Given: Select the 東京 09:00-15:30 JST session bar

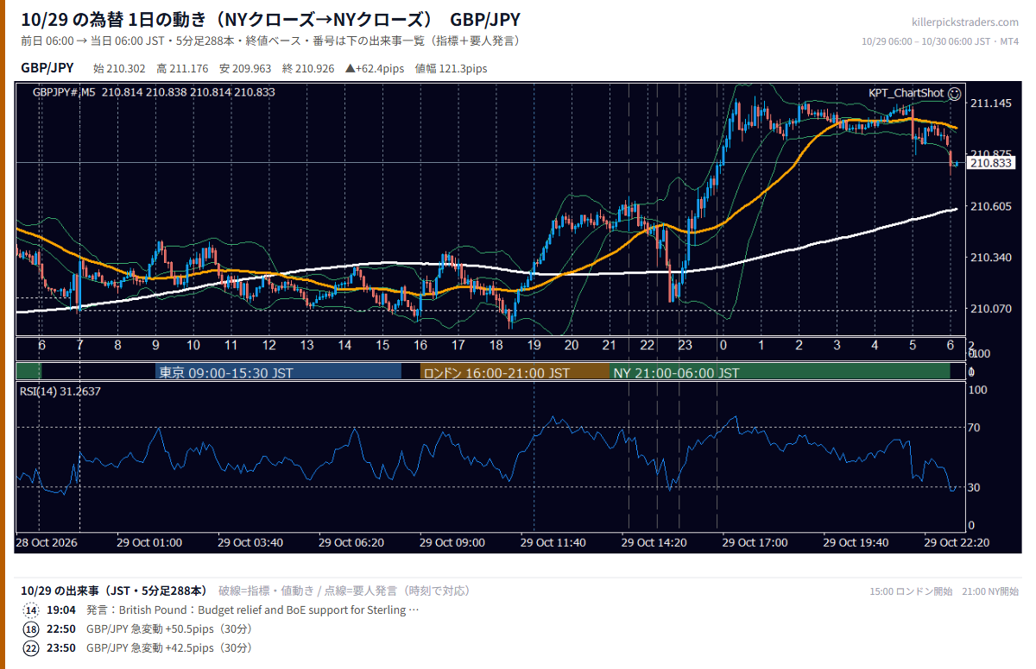Looking at the screenshot, I should [278, 372].
